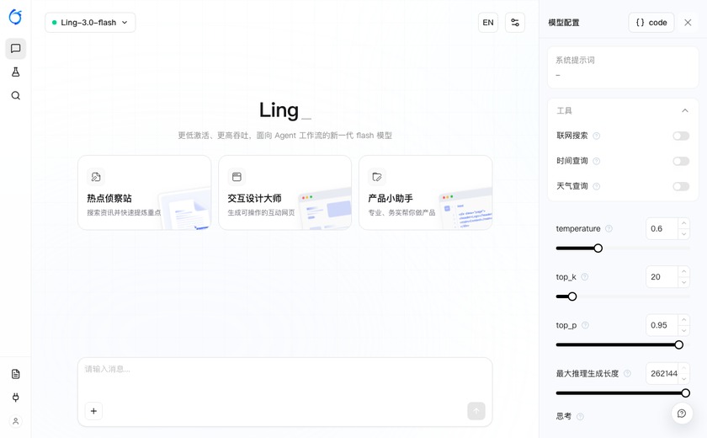Image resolution: width=707 pixels, height=438 pixels.
Task: Increase temperature with up stepper arrow
Action: point(684,223)
